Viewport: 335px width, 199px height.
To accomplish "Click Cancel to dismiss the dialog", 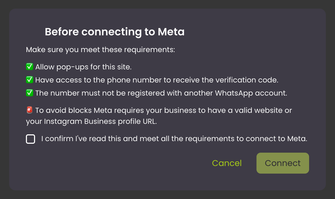I will [227, 163].
